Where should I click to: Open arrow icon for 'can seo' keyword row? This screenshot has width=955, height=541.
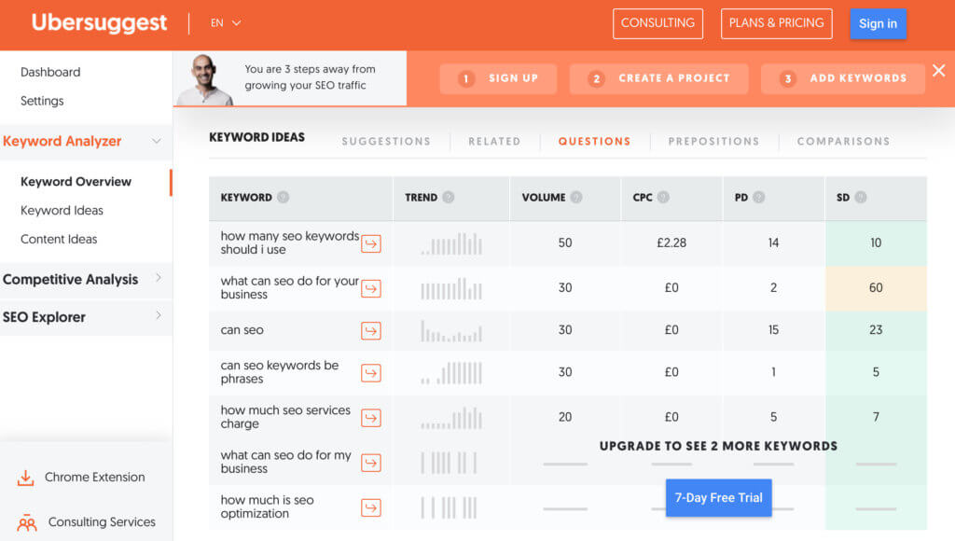371,330
